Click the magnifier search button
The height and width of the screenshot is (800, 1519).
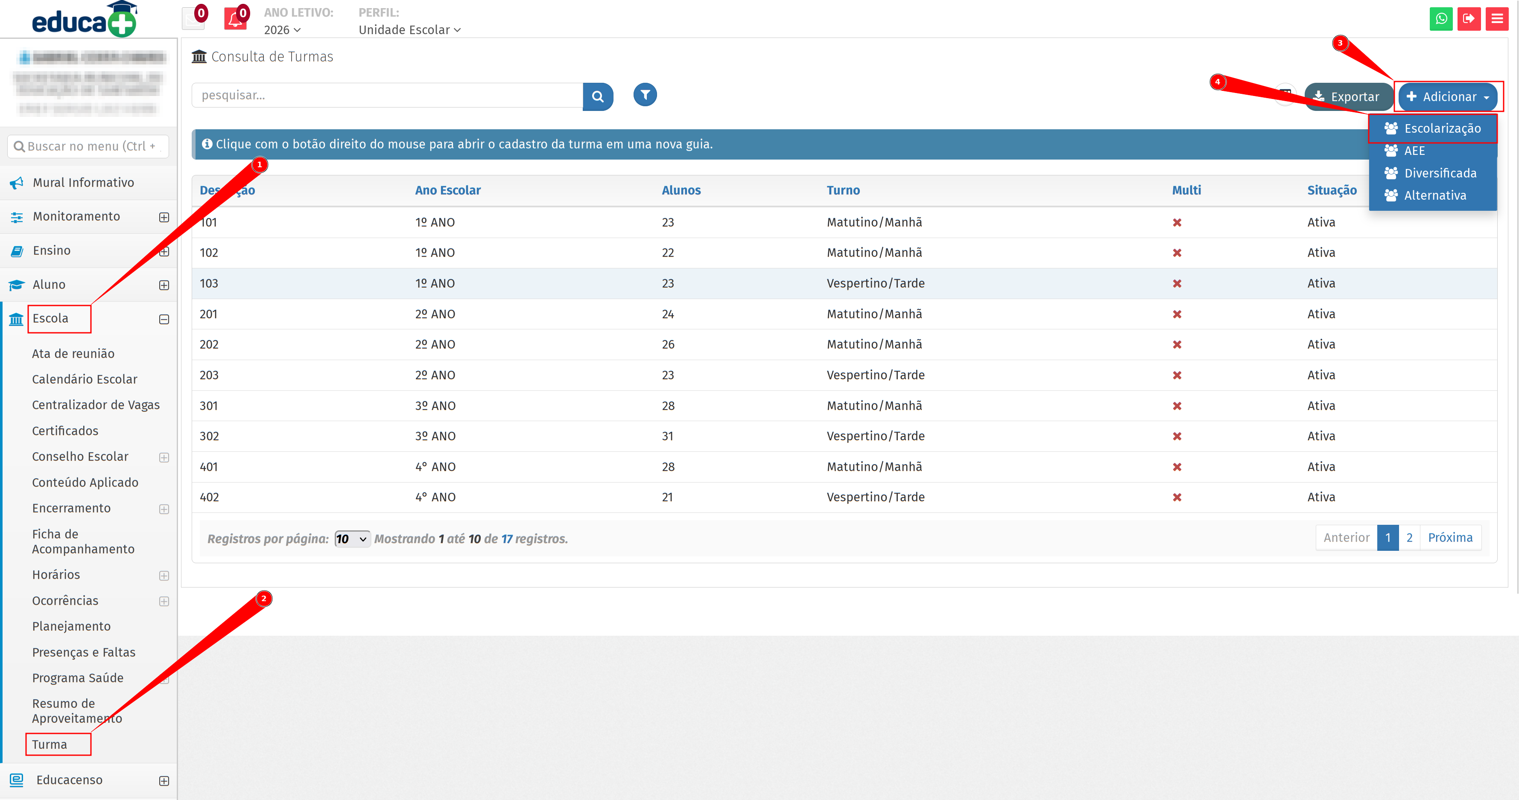pyautogui.click(x=597, y=96)
